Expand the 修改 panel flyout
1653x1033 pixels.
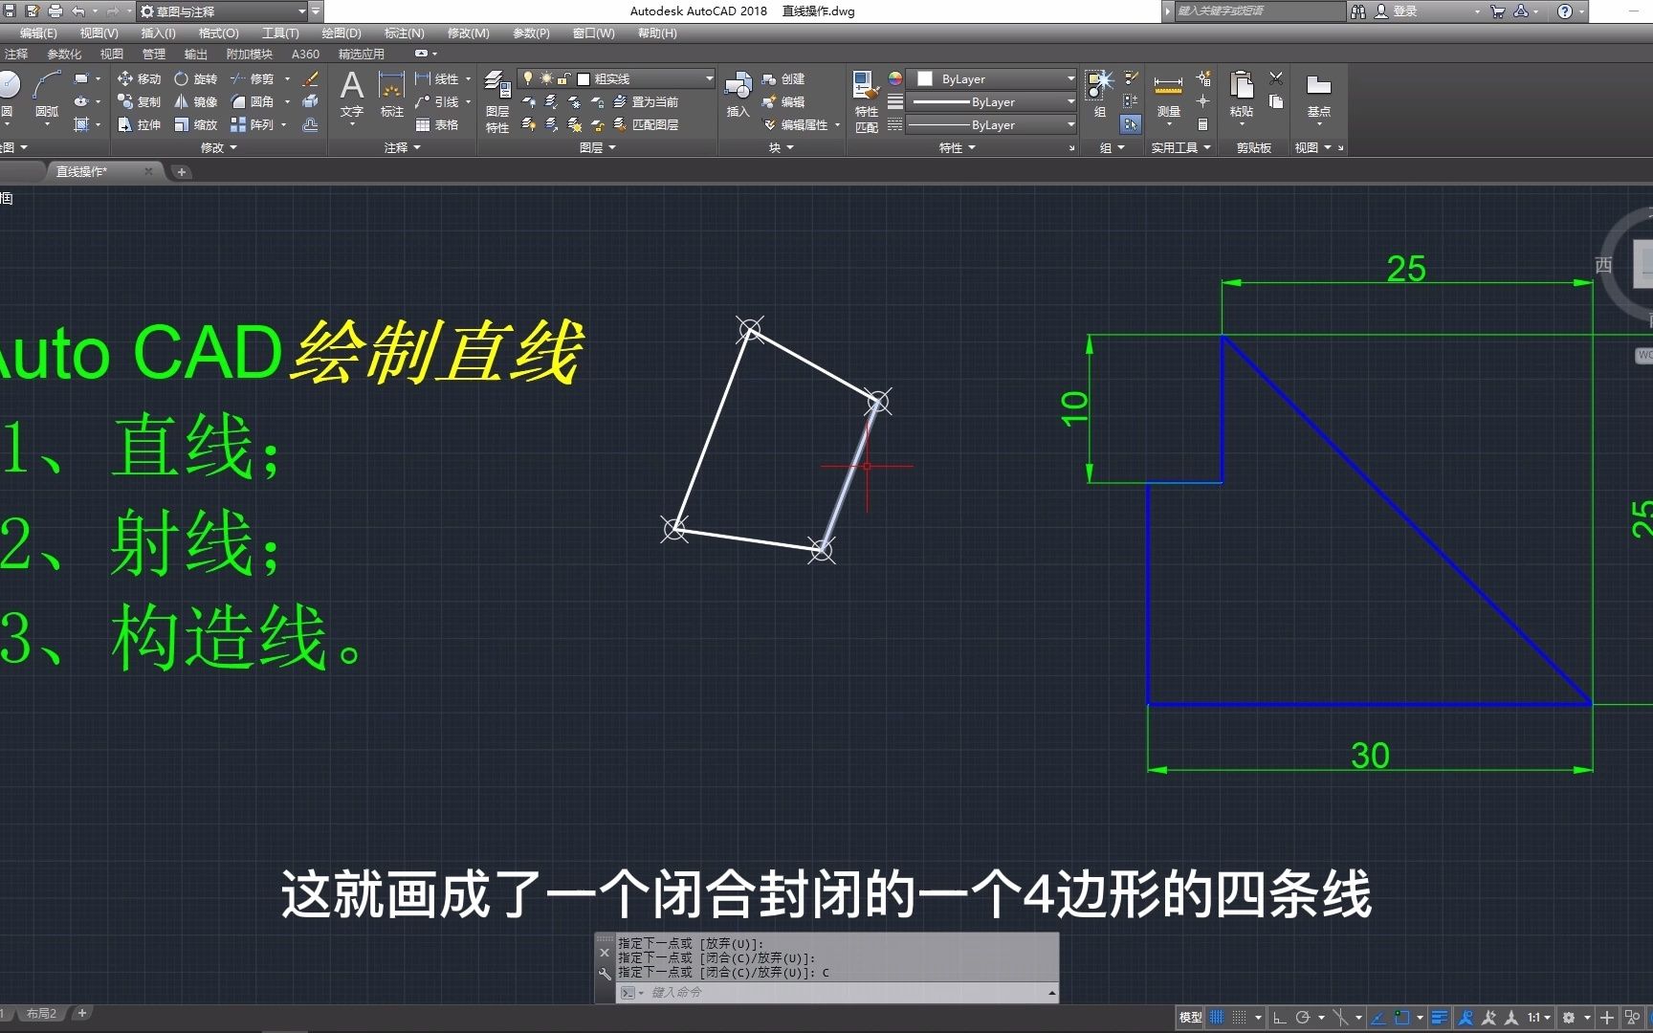pos(218,147)
